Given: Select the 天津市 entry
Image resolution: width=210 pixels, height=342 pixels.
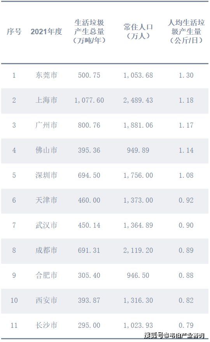Looking at the screenshot, I should [46, 200].
